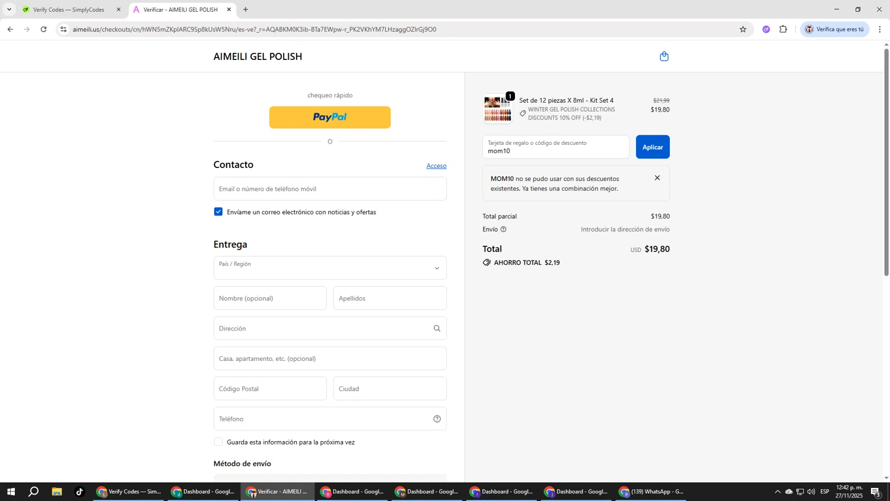Click the discount tag icon beside WINTER GEL POLISH

(523, 113)
